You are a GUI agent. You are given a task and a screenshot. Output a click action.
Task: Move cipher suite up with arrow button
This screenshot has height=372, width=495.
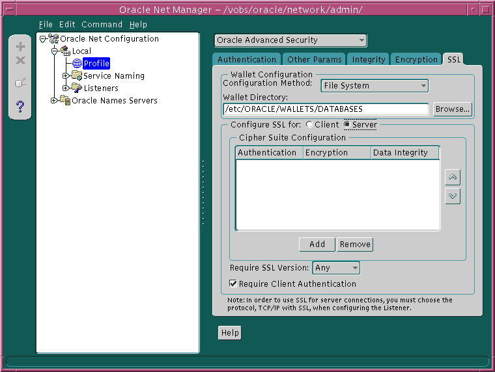pos(453,177)
